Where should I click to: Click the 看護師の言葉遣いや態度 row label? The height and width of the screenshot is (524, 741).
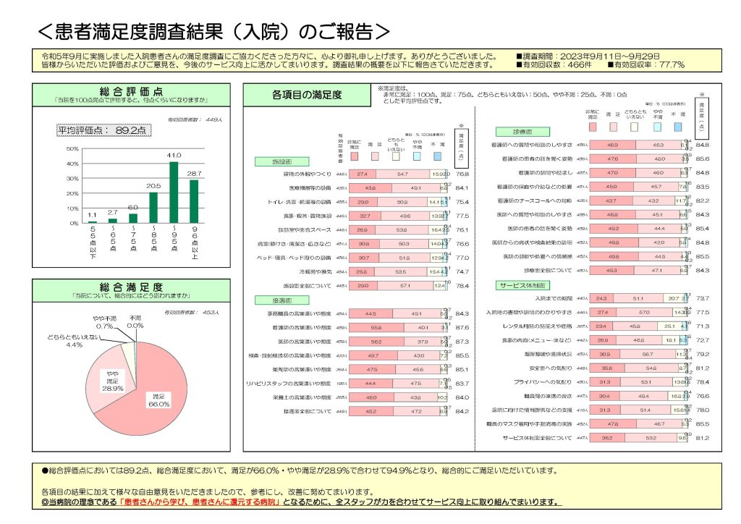coord(302,327)
